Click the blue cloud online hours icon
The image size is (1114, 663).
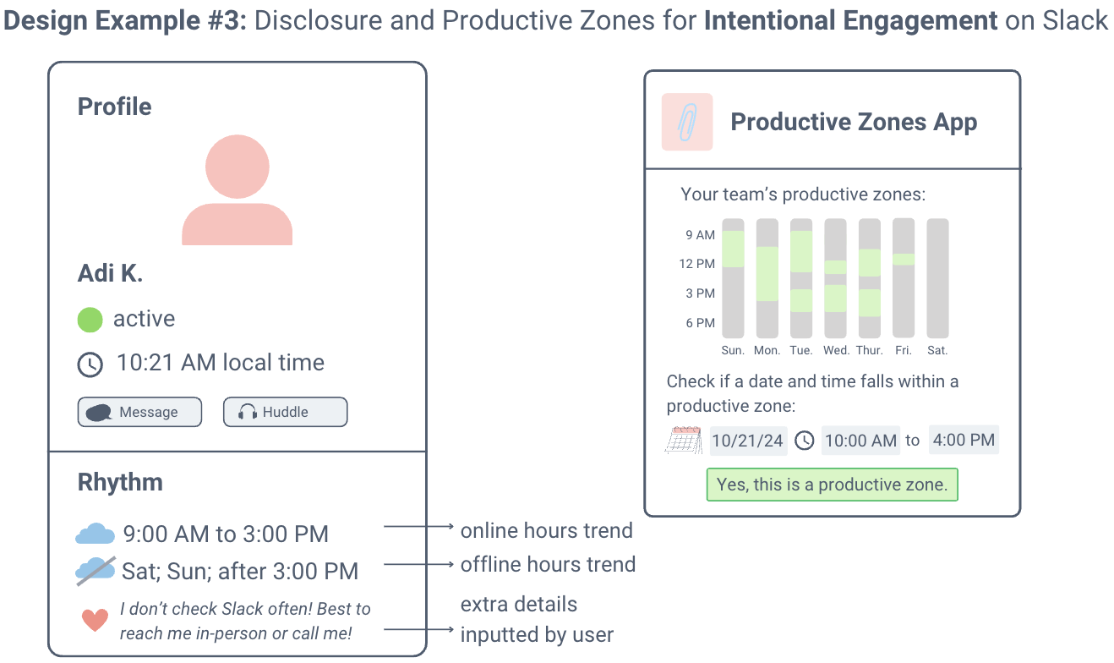click(95, 534)
